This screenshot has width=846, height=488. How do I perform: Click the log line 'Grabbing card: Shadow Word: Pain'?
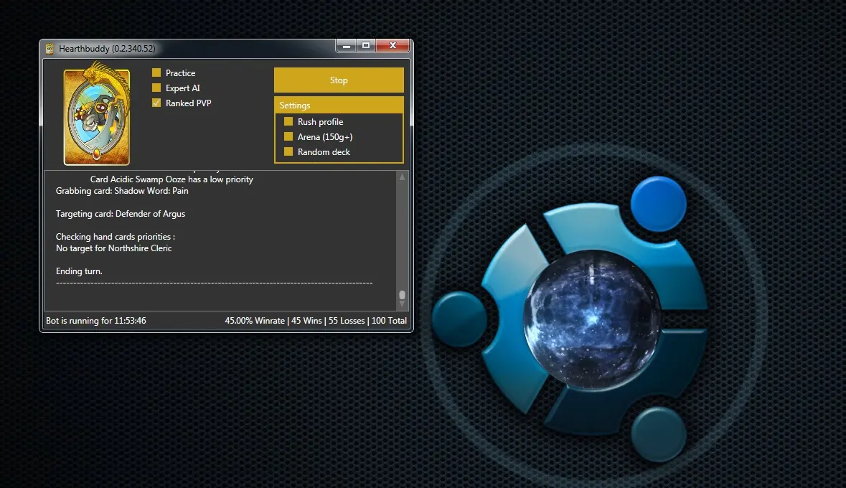(x=122, y=191)
